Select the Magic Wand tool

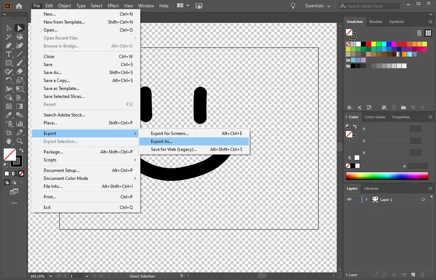pos(9,37)
